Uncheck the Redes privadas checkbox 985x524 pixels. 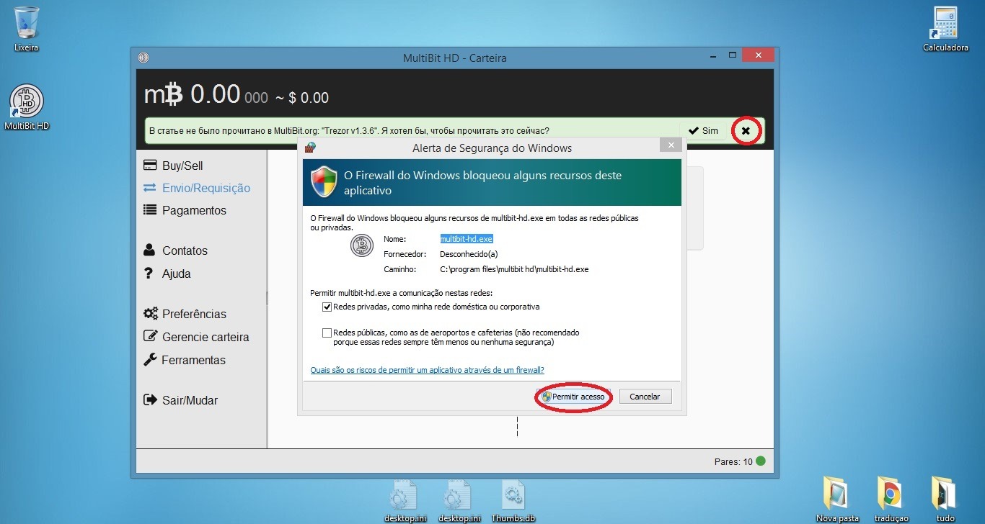327,307
